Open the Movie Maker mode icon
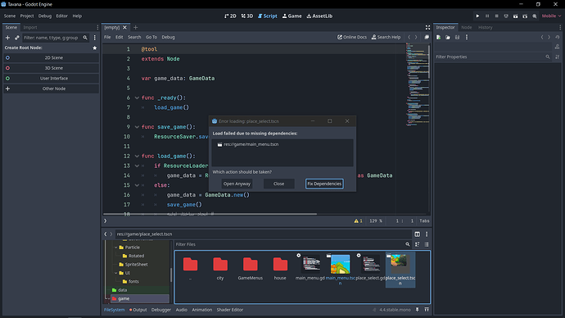Screen dimensions: 565x318 point(535,16)
